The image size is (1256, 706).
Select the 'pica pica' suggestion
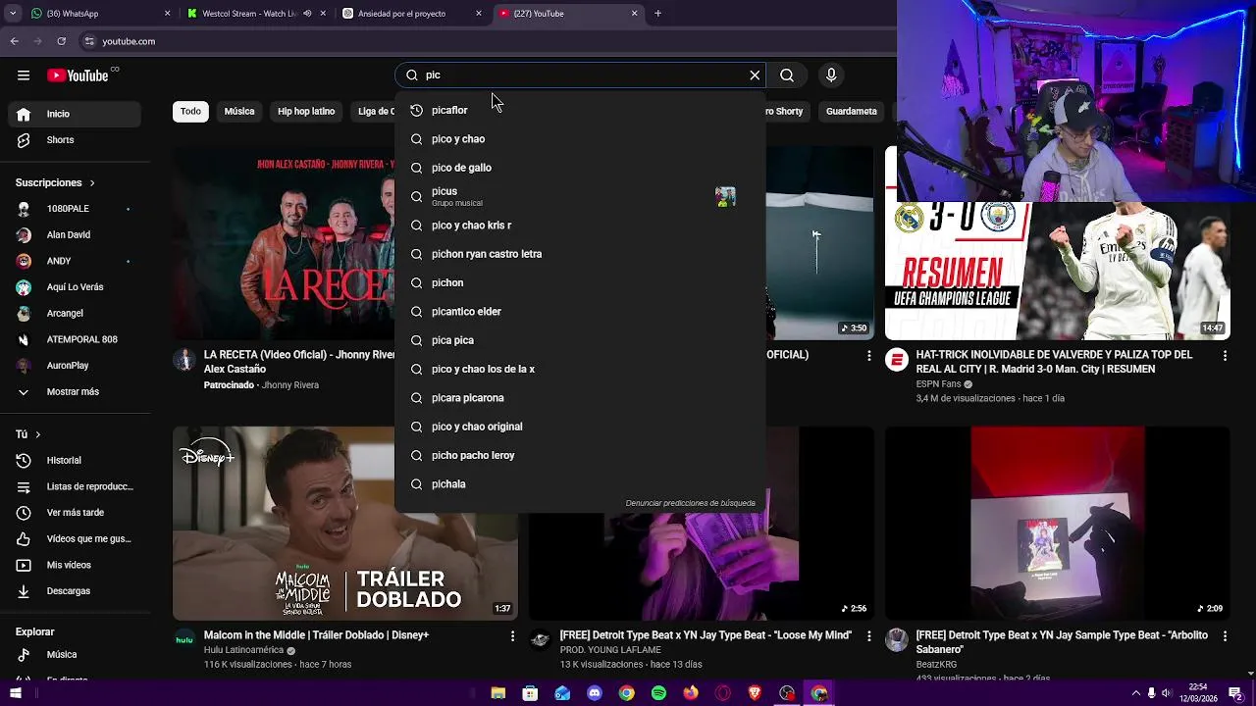pos(580,340)
